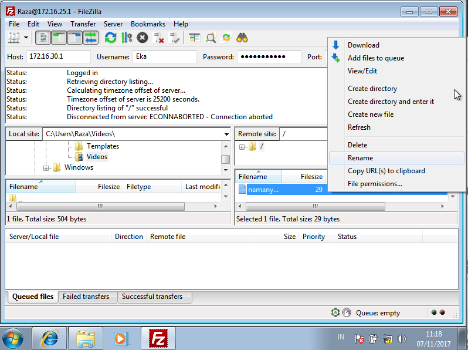
Task: Toggle transfer queue display
Action: coord(90,38)
